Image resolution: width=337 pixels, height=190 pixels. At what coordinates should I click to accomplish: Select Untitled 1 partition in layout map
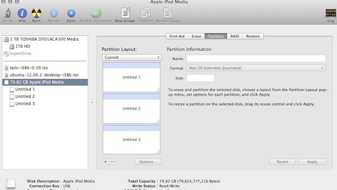coord(131,77)
